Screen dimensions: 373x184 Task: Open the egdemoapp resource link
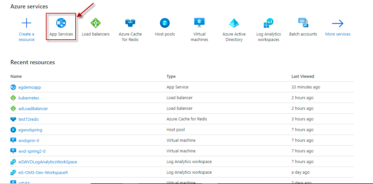click(30, 87)
